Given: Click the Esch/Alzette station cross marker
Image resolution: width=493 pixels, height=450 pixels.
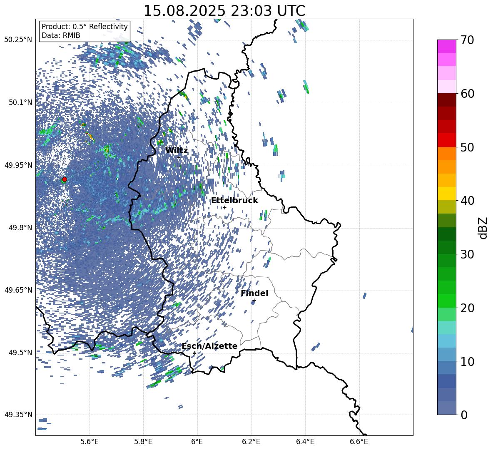Looking at the screenshot, I should click(194, 353).
